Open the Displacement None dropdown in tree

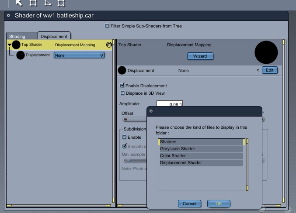[x=79, y=55]
